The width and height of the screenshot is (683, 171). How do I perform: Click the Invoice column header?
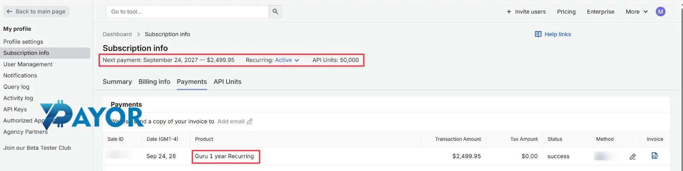[x=655, y=139]
